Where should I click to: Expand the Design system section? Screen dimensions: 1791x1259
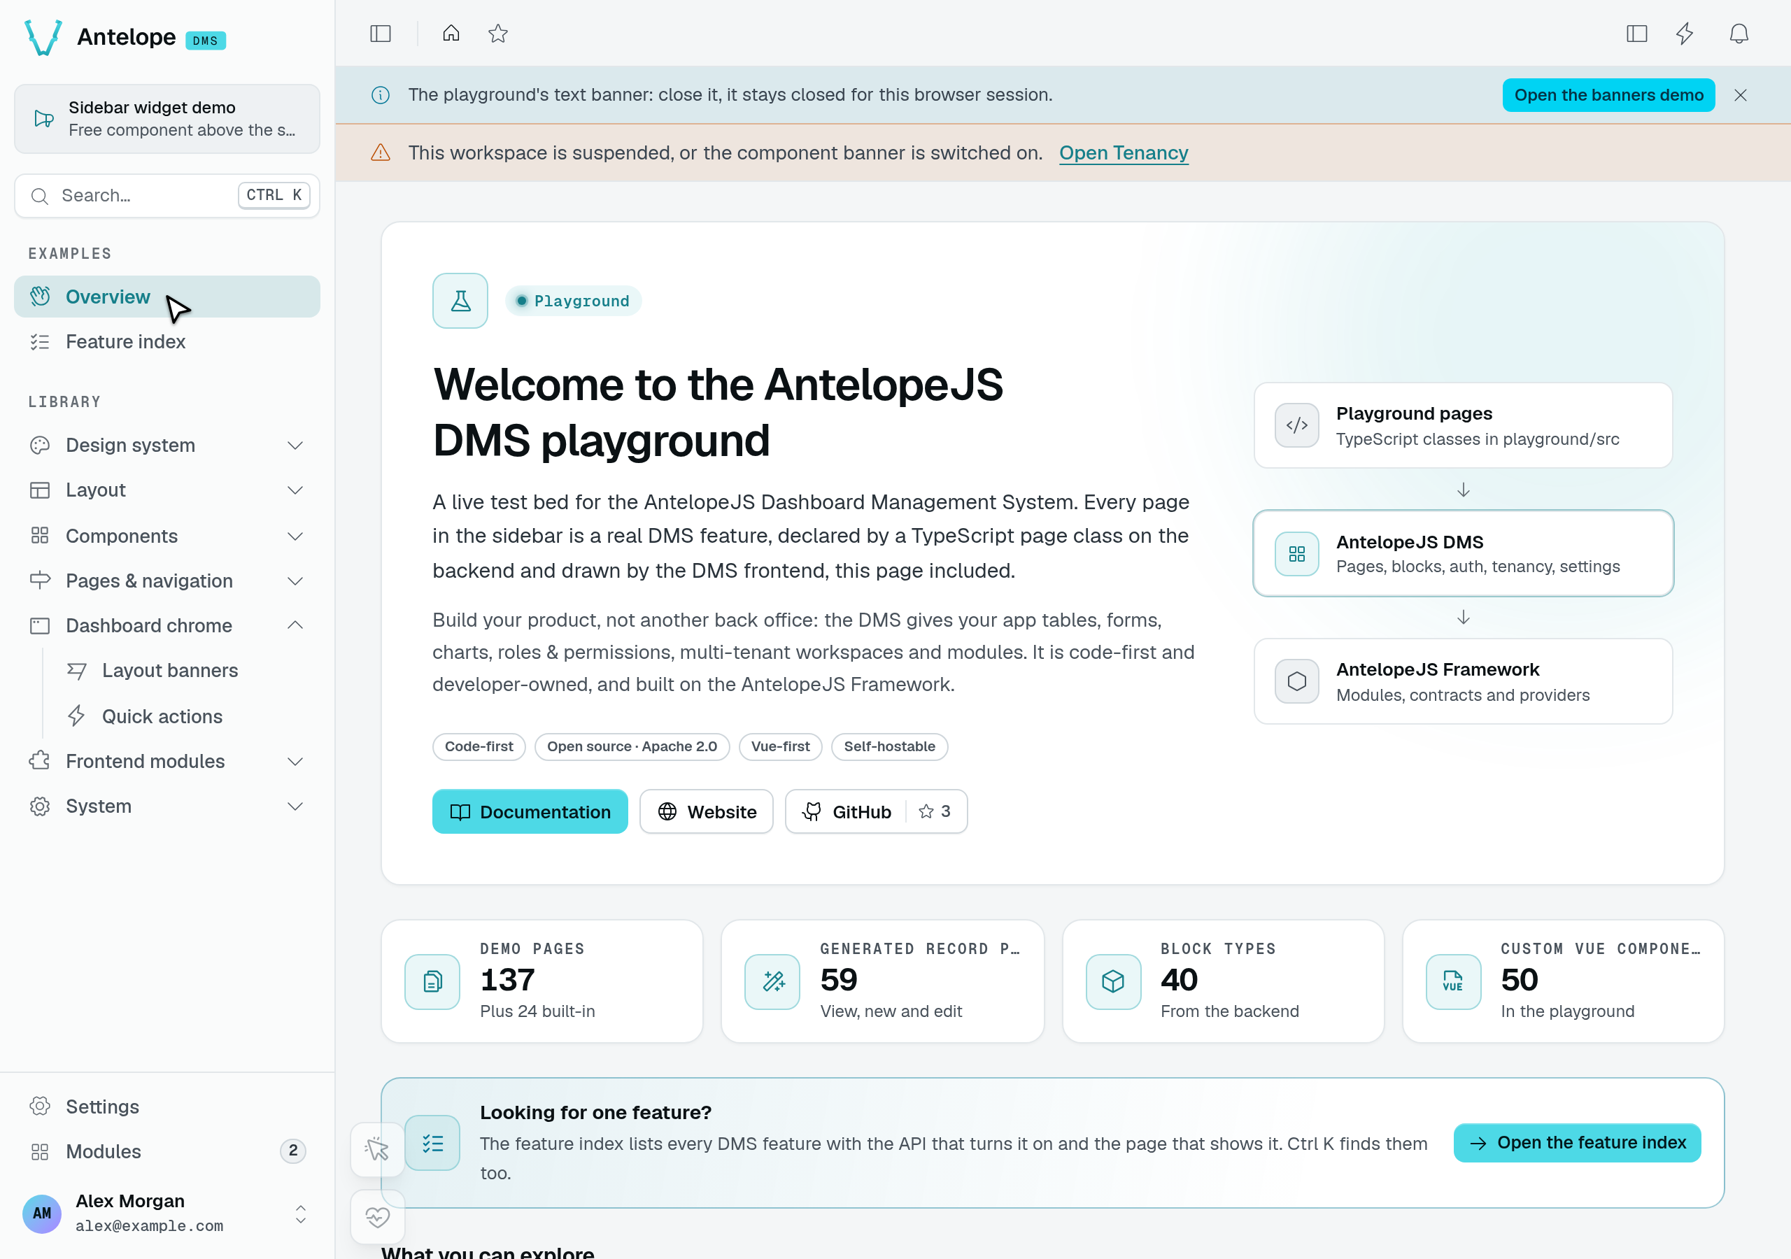pos(167,446)
